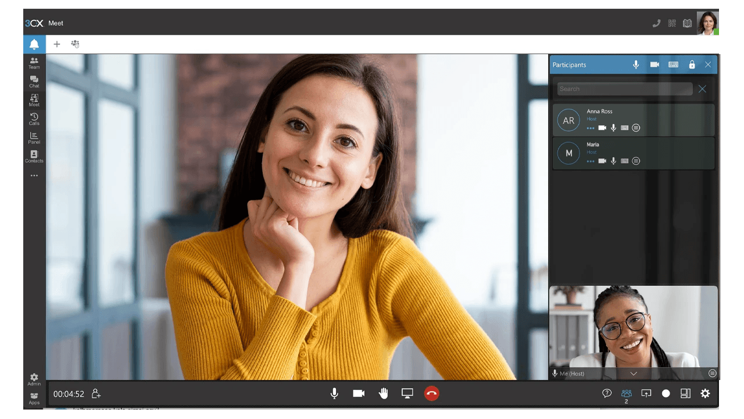Click the plus button below Meet title

point(57,44)
